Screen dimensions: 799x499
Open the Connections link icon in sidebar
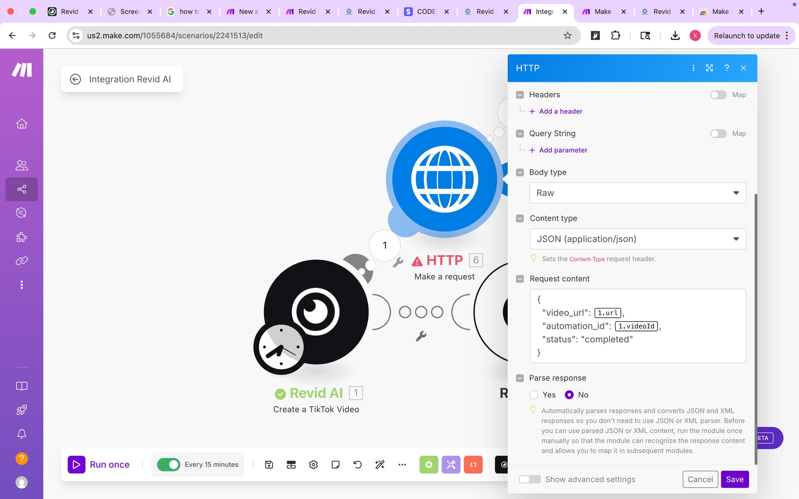point(22,261)
